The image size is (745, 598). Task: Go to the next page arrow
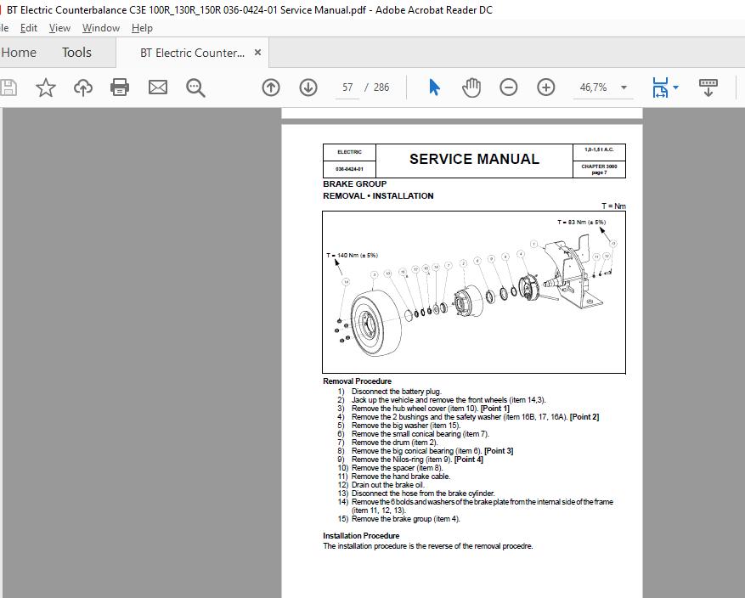coord(308,87)
